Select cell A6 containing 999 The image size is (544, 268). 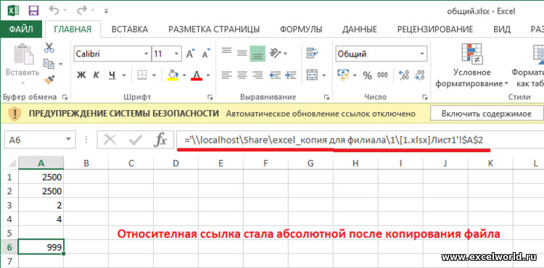pos(41,247)
